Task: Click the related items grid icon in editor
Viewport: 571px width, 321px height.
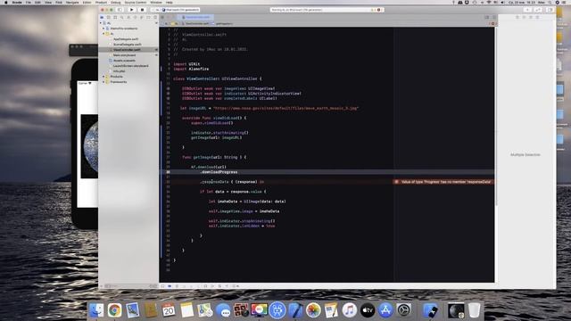Action: point(162,17)
